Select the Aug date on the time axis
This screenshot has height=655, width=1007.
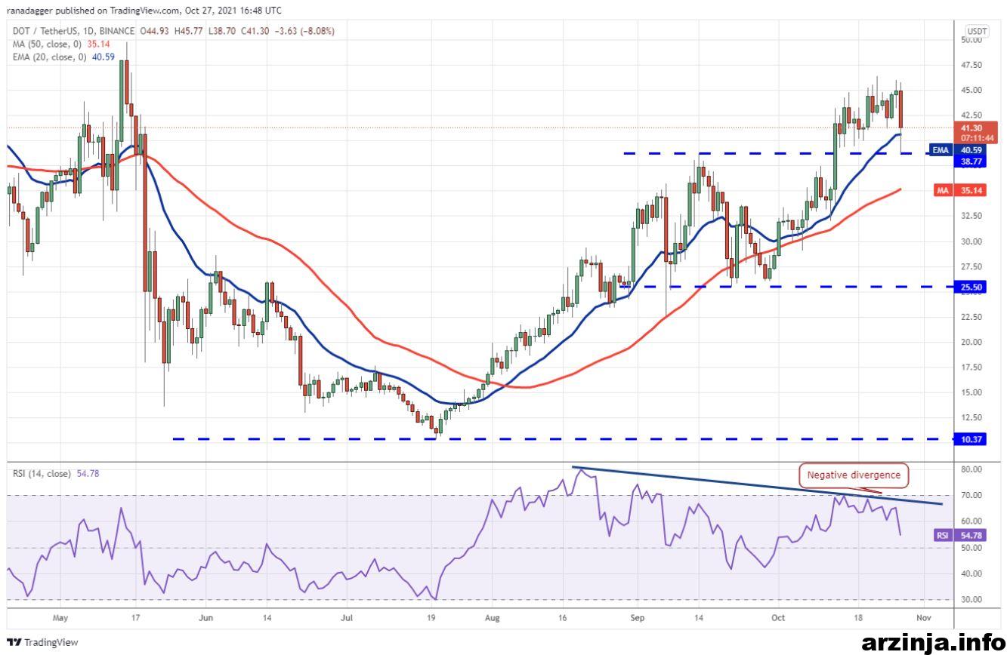(x=492, y=617)
